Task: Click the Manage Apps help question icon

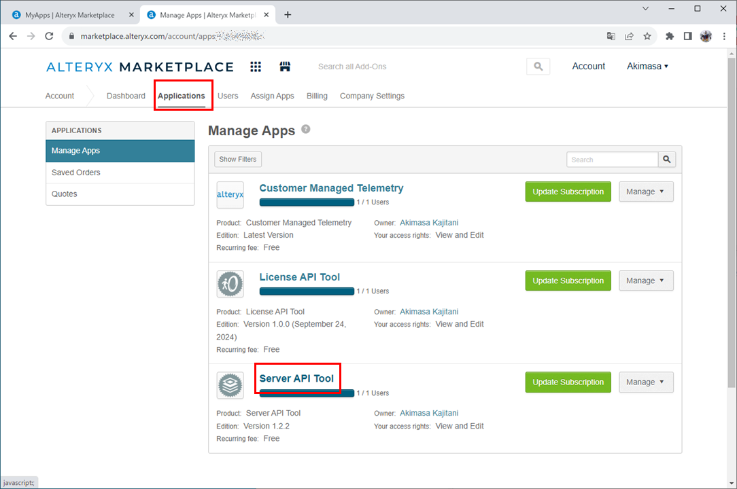Action: (306, 129)
